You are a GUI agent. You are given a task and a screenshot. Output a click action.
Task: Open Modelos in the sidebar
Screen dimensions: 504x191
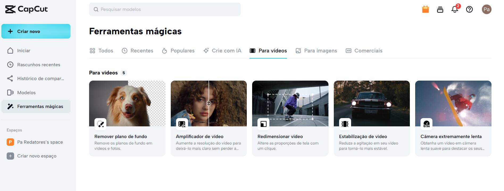point(36,93)
